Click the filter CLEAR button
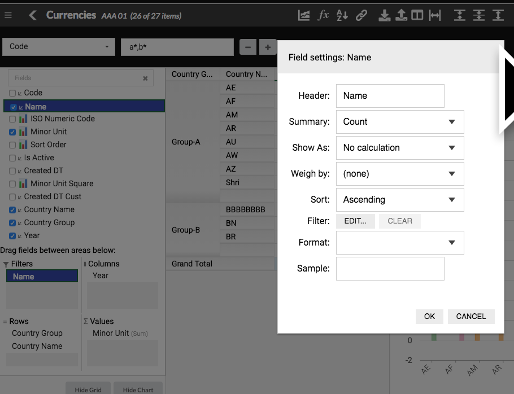514x394 pixels. tap(400, 221)
